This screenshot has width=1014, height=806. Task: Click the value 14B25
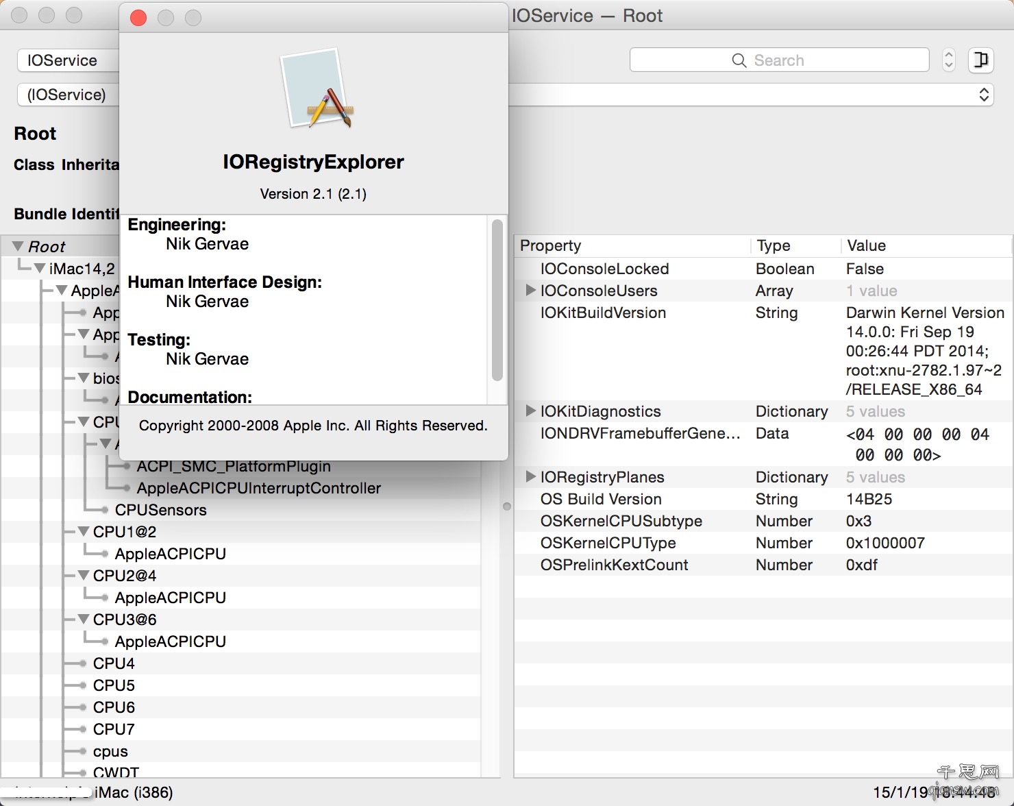[x=869, y=499]
